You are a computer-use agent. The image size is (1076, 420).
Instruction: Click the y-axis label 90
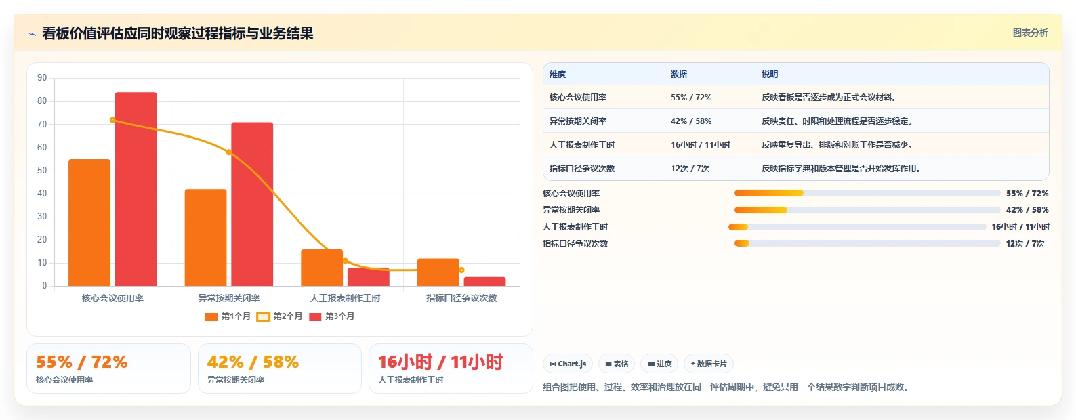(x=42, y=78)
